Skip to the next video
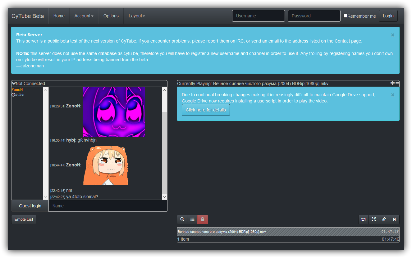The height and width of the screenshot is (258, 412). [x=395, y=219]
